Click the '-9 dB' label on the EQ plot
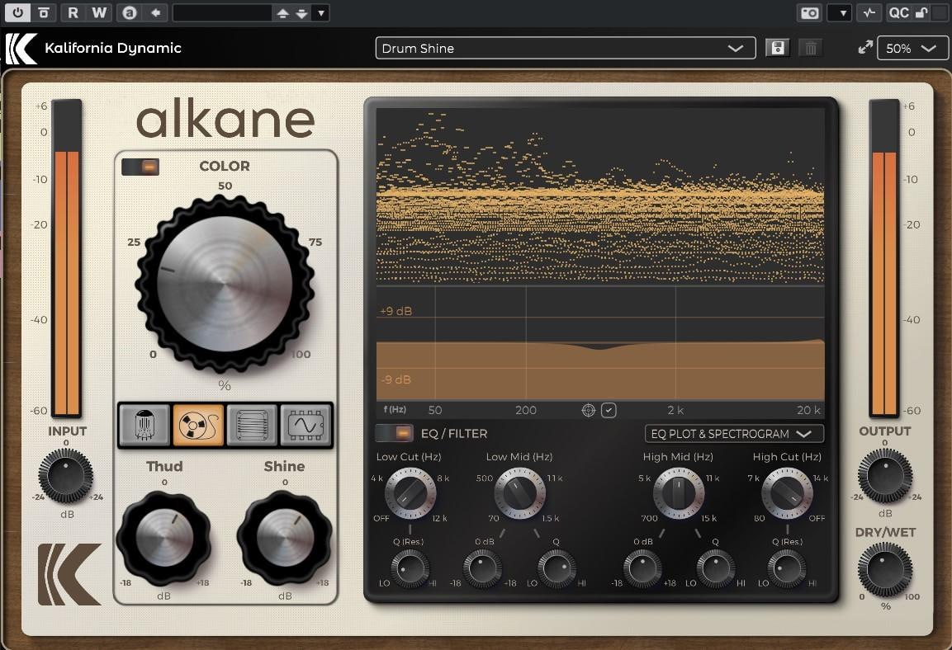The image size is (952, 650). (x=395, y=379)
